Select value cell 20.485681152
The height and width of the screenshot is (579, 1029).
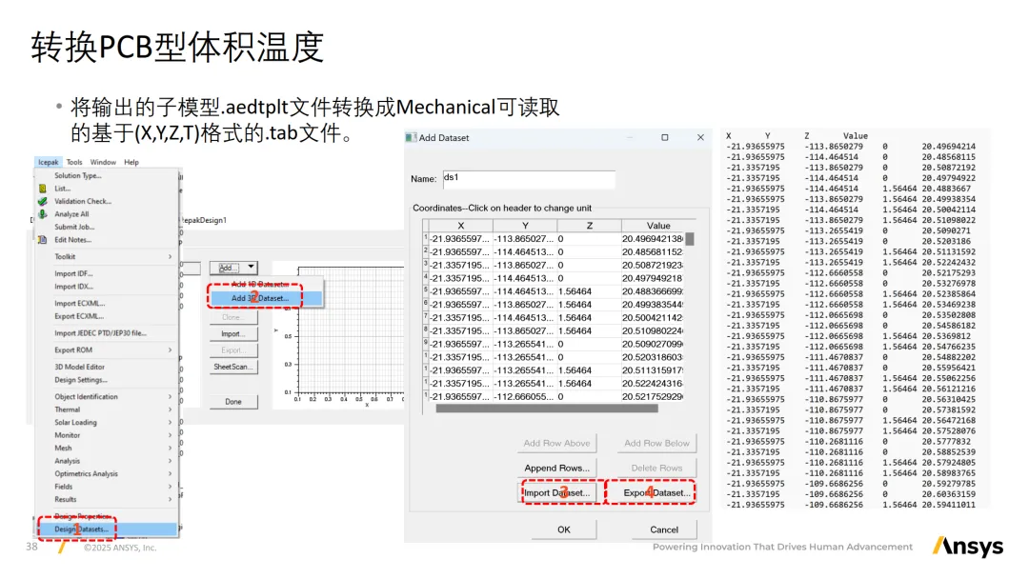(x=653, y=251)
